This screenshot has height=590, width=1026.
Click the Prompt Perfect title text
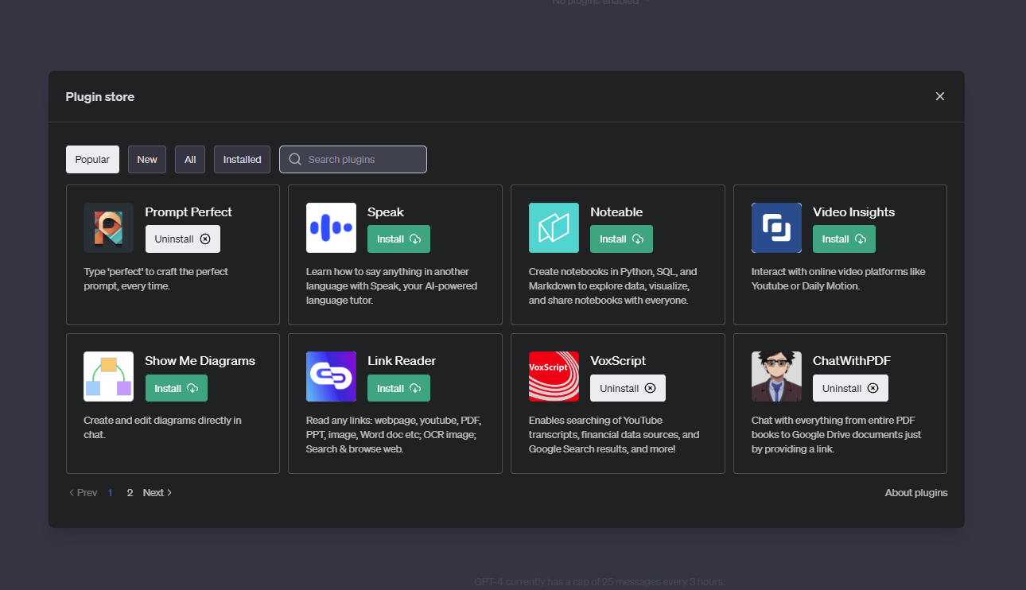[188, 212]
